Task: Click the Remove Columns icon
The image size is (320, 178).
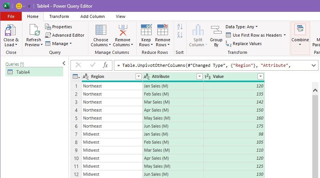Action: (x=123, y=30)
